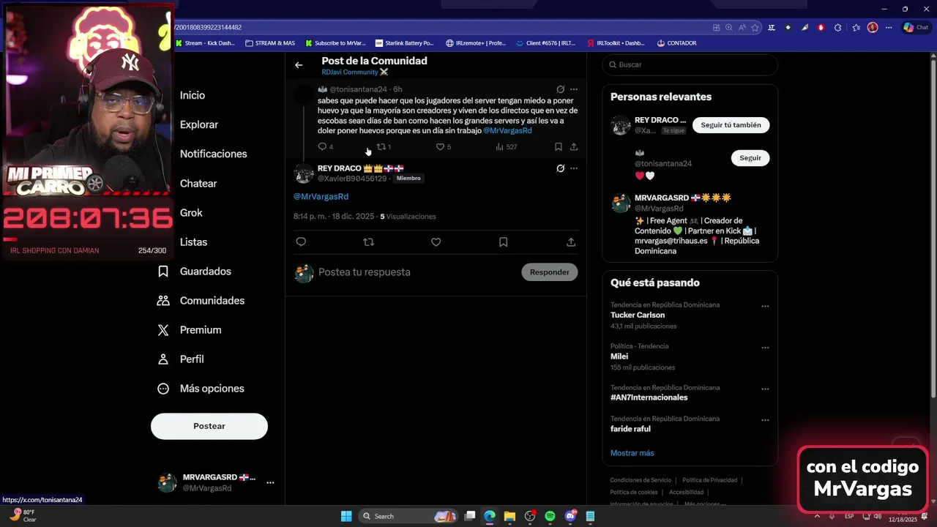Repost tonisantana24's post showing 1 repost
Screen dimensions: 937x527
pos(384,147)
